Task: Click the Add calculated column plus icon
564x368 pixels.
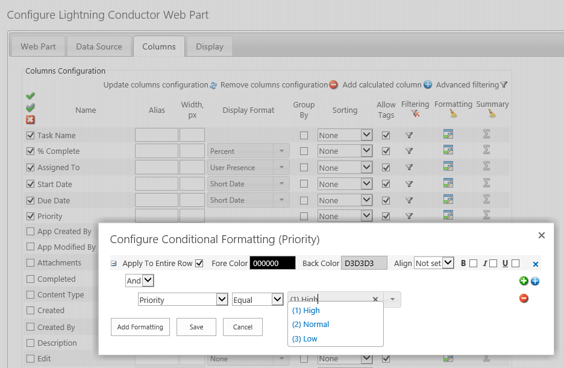Action: [428, 84]
